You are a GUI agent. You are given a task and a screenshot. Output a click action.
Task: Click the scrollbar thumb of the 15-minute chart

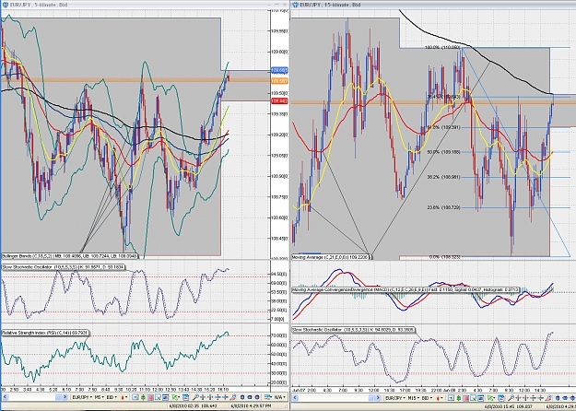(x=371, y=397)
